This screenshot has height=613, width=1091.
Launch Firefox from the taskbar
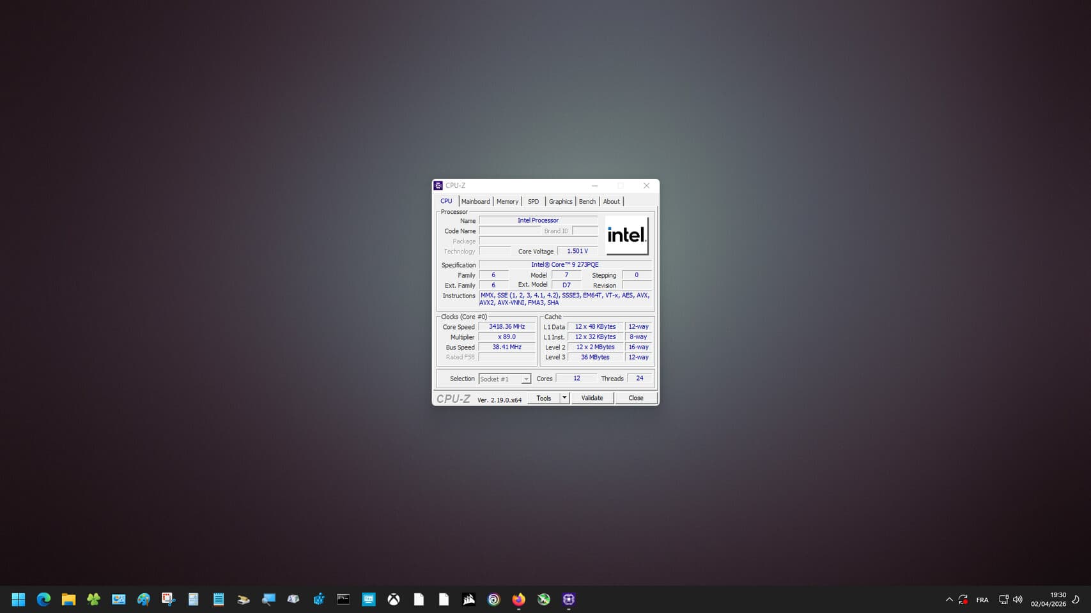518,599
